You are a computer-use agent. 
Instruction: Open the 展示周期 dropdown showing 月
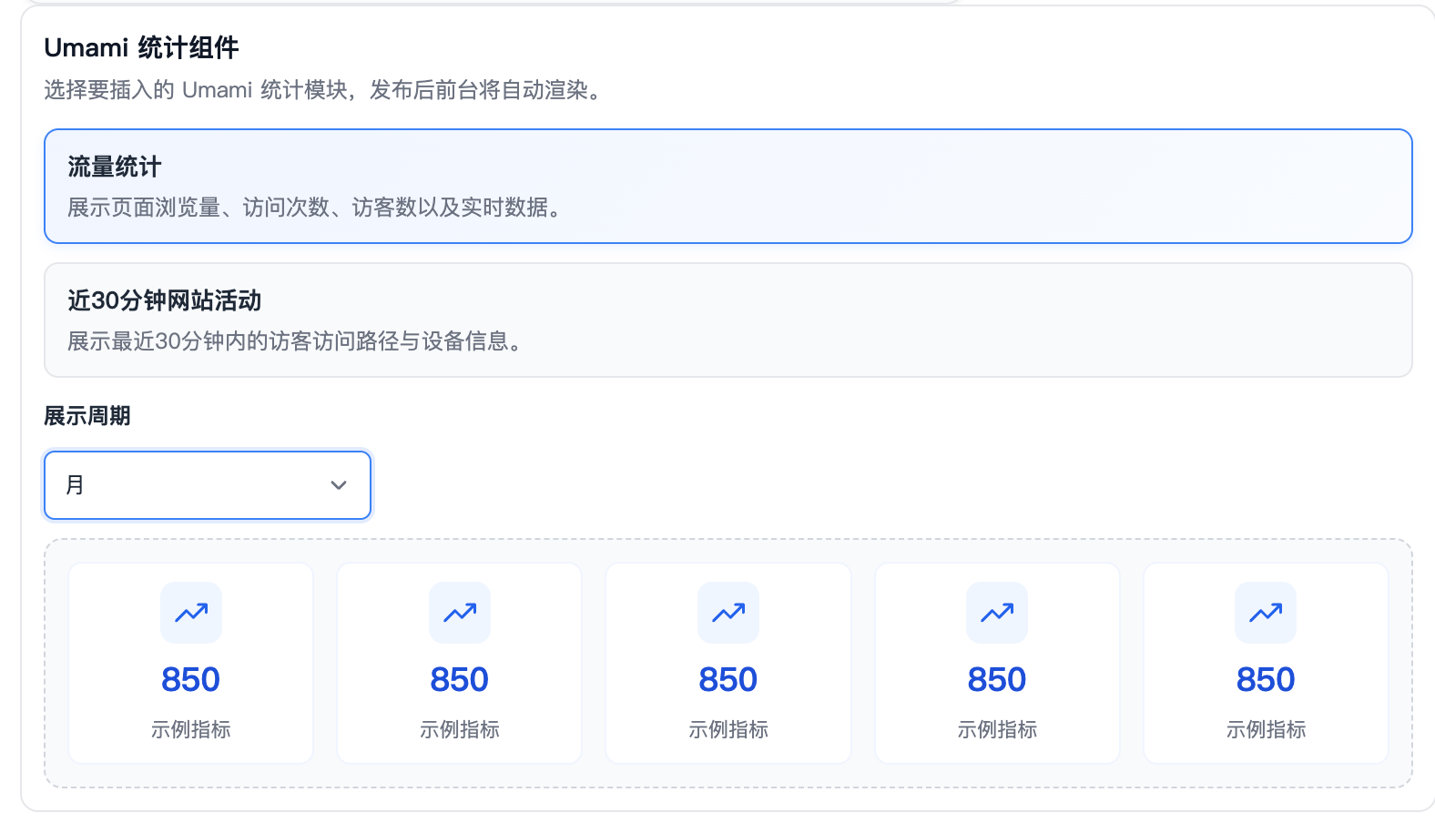207,485
